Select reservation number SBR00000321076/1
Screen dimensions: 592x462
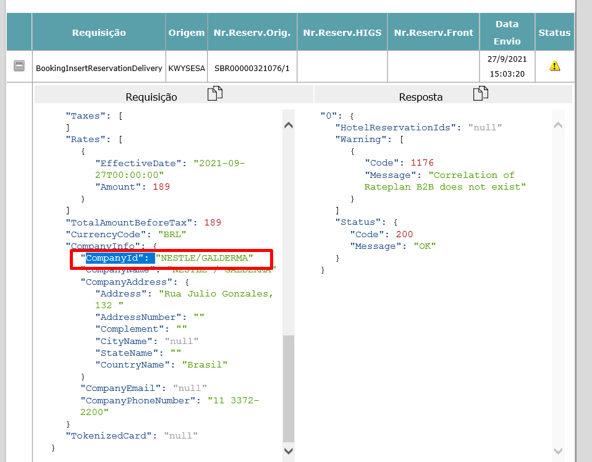click(252, 69)
